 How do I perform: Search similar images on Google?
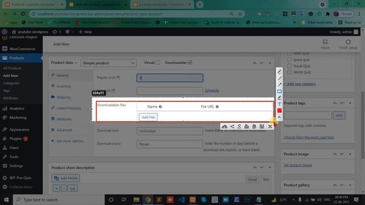pyautogui.click(x=239, y=126)
